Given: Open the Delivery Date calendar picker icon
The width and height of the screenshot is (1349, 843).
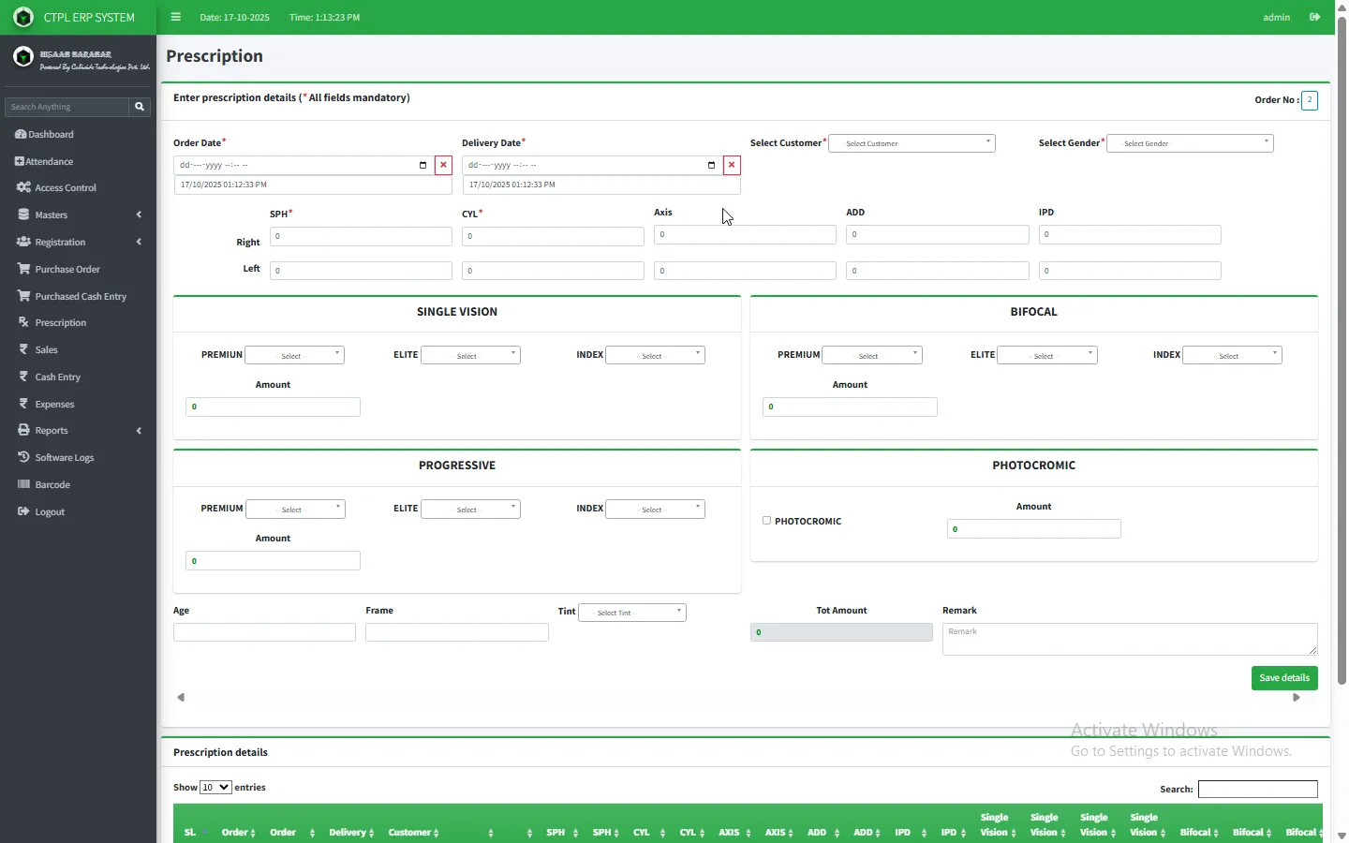Looking at the screenshot, I should [712, 166].
